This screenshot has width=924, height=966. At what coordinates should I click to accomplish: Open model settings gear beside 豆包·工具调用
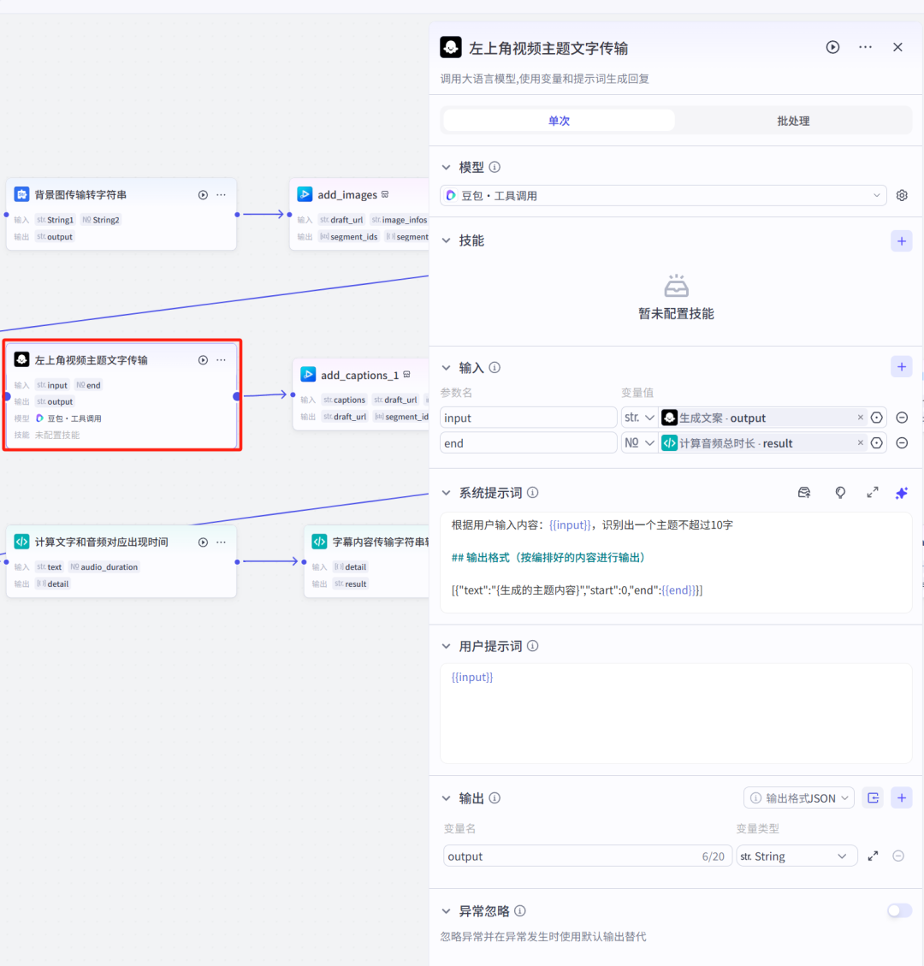tap(901, 195)
